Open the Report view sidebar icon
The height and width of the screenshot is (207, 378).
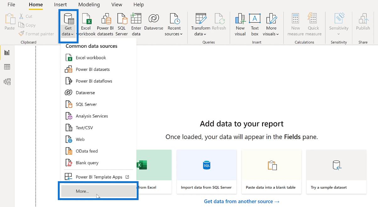coord(7,53)
